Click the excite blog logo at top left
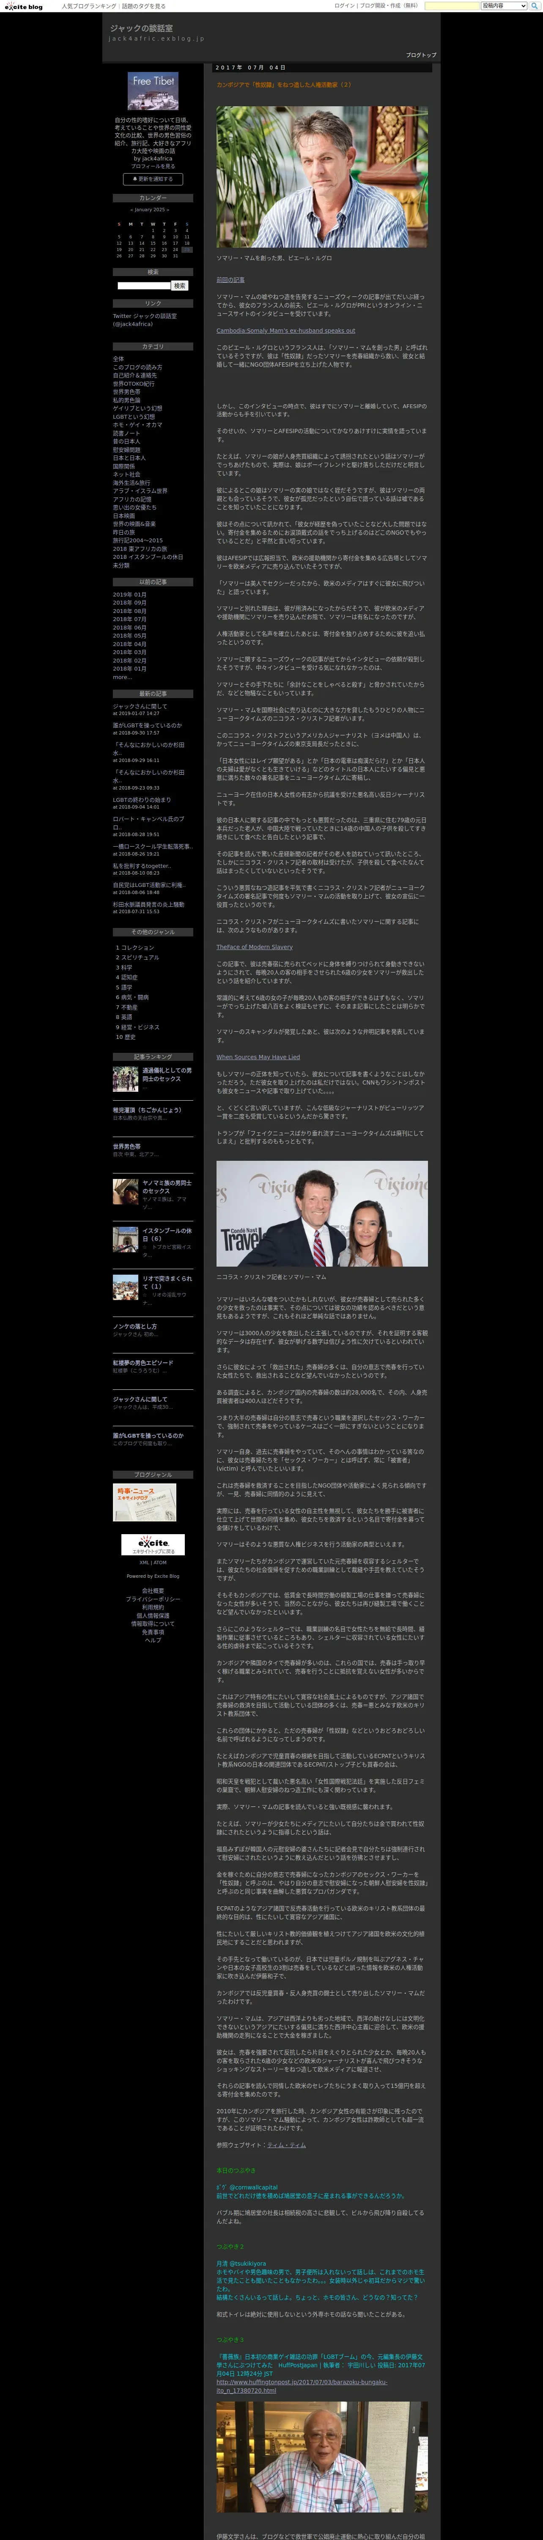543x2540 pixels. pyautogui.click(x=24, y=6)
